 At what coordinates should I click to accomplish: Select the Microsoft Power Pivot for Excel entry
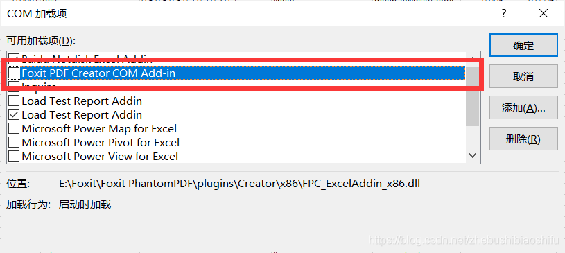(101, 142)
